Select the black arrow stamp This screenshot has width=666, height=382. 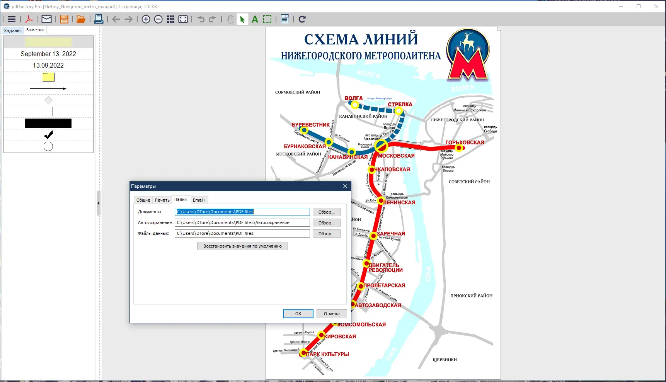point(48,88)
